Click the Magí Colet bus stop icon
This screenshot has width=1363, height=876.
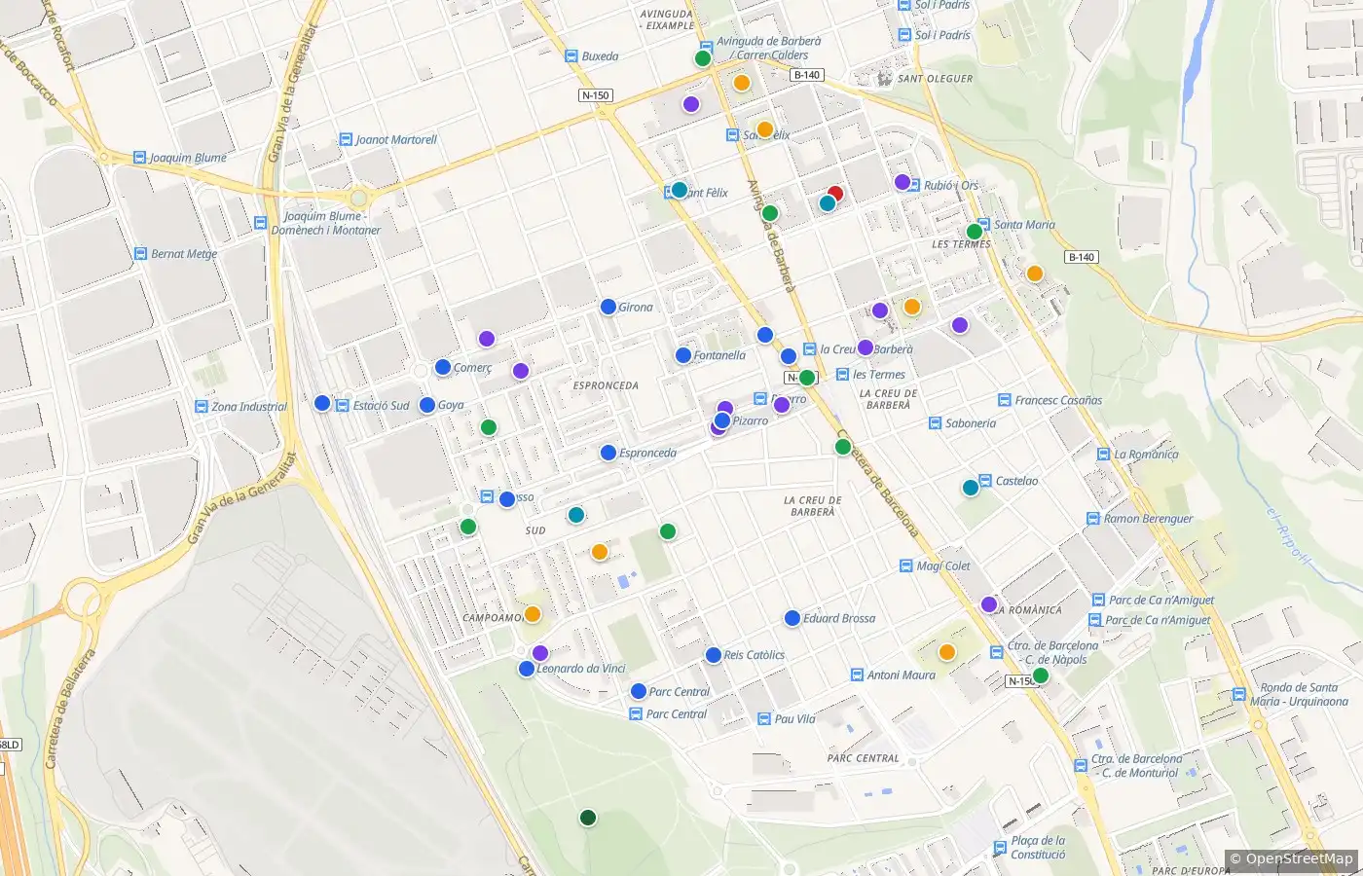[905, 566]
